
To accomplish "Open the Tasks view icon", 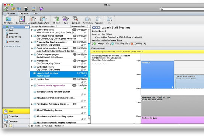I will click(5, 126).
